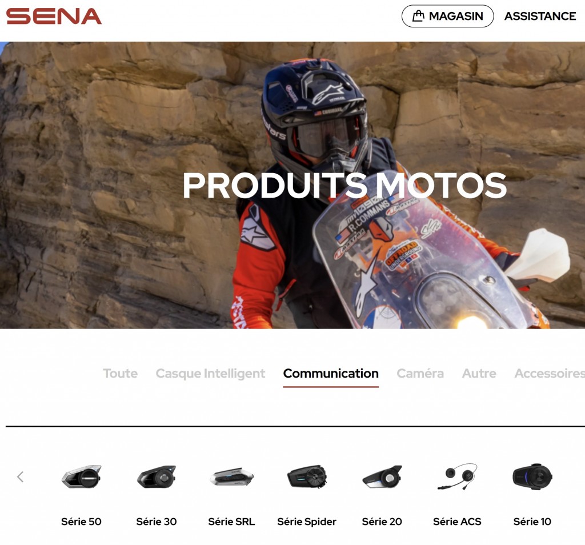Click the Série 10 device image
The height and width of the screenshot is (545, 585).
pyautogui.click(x=532, y=476)
